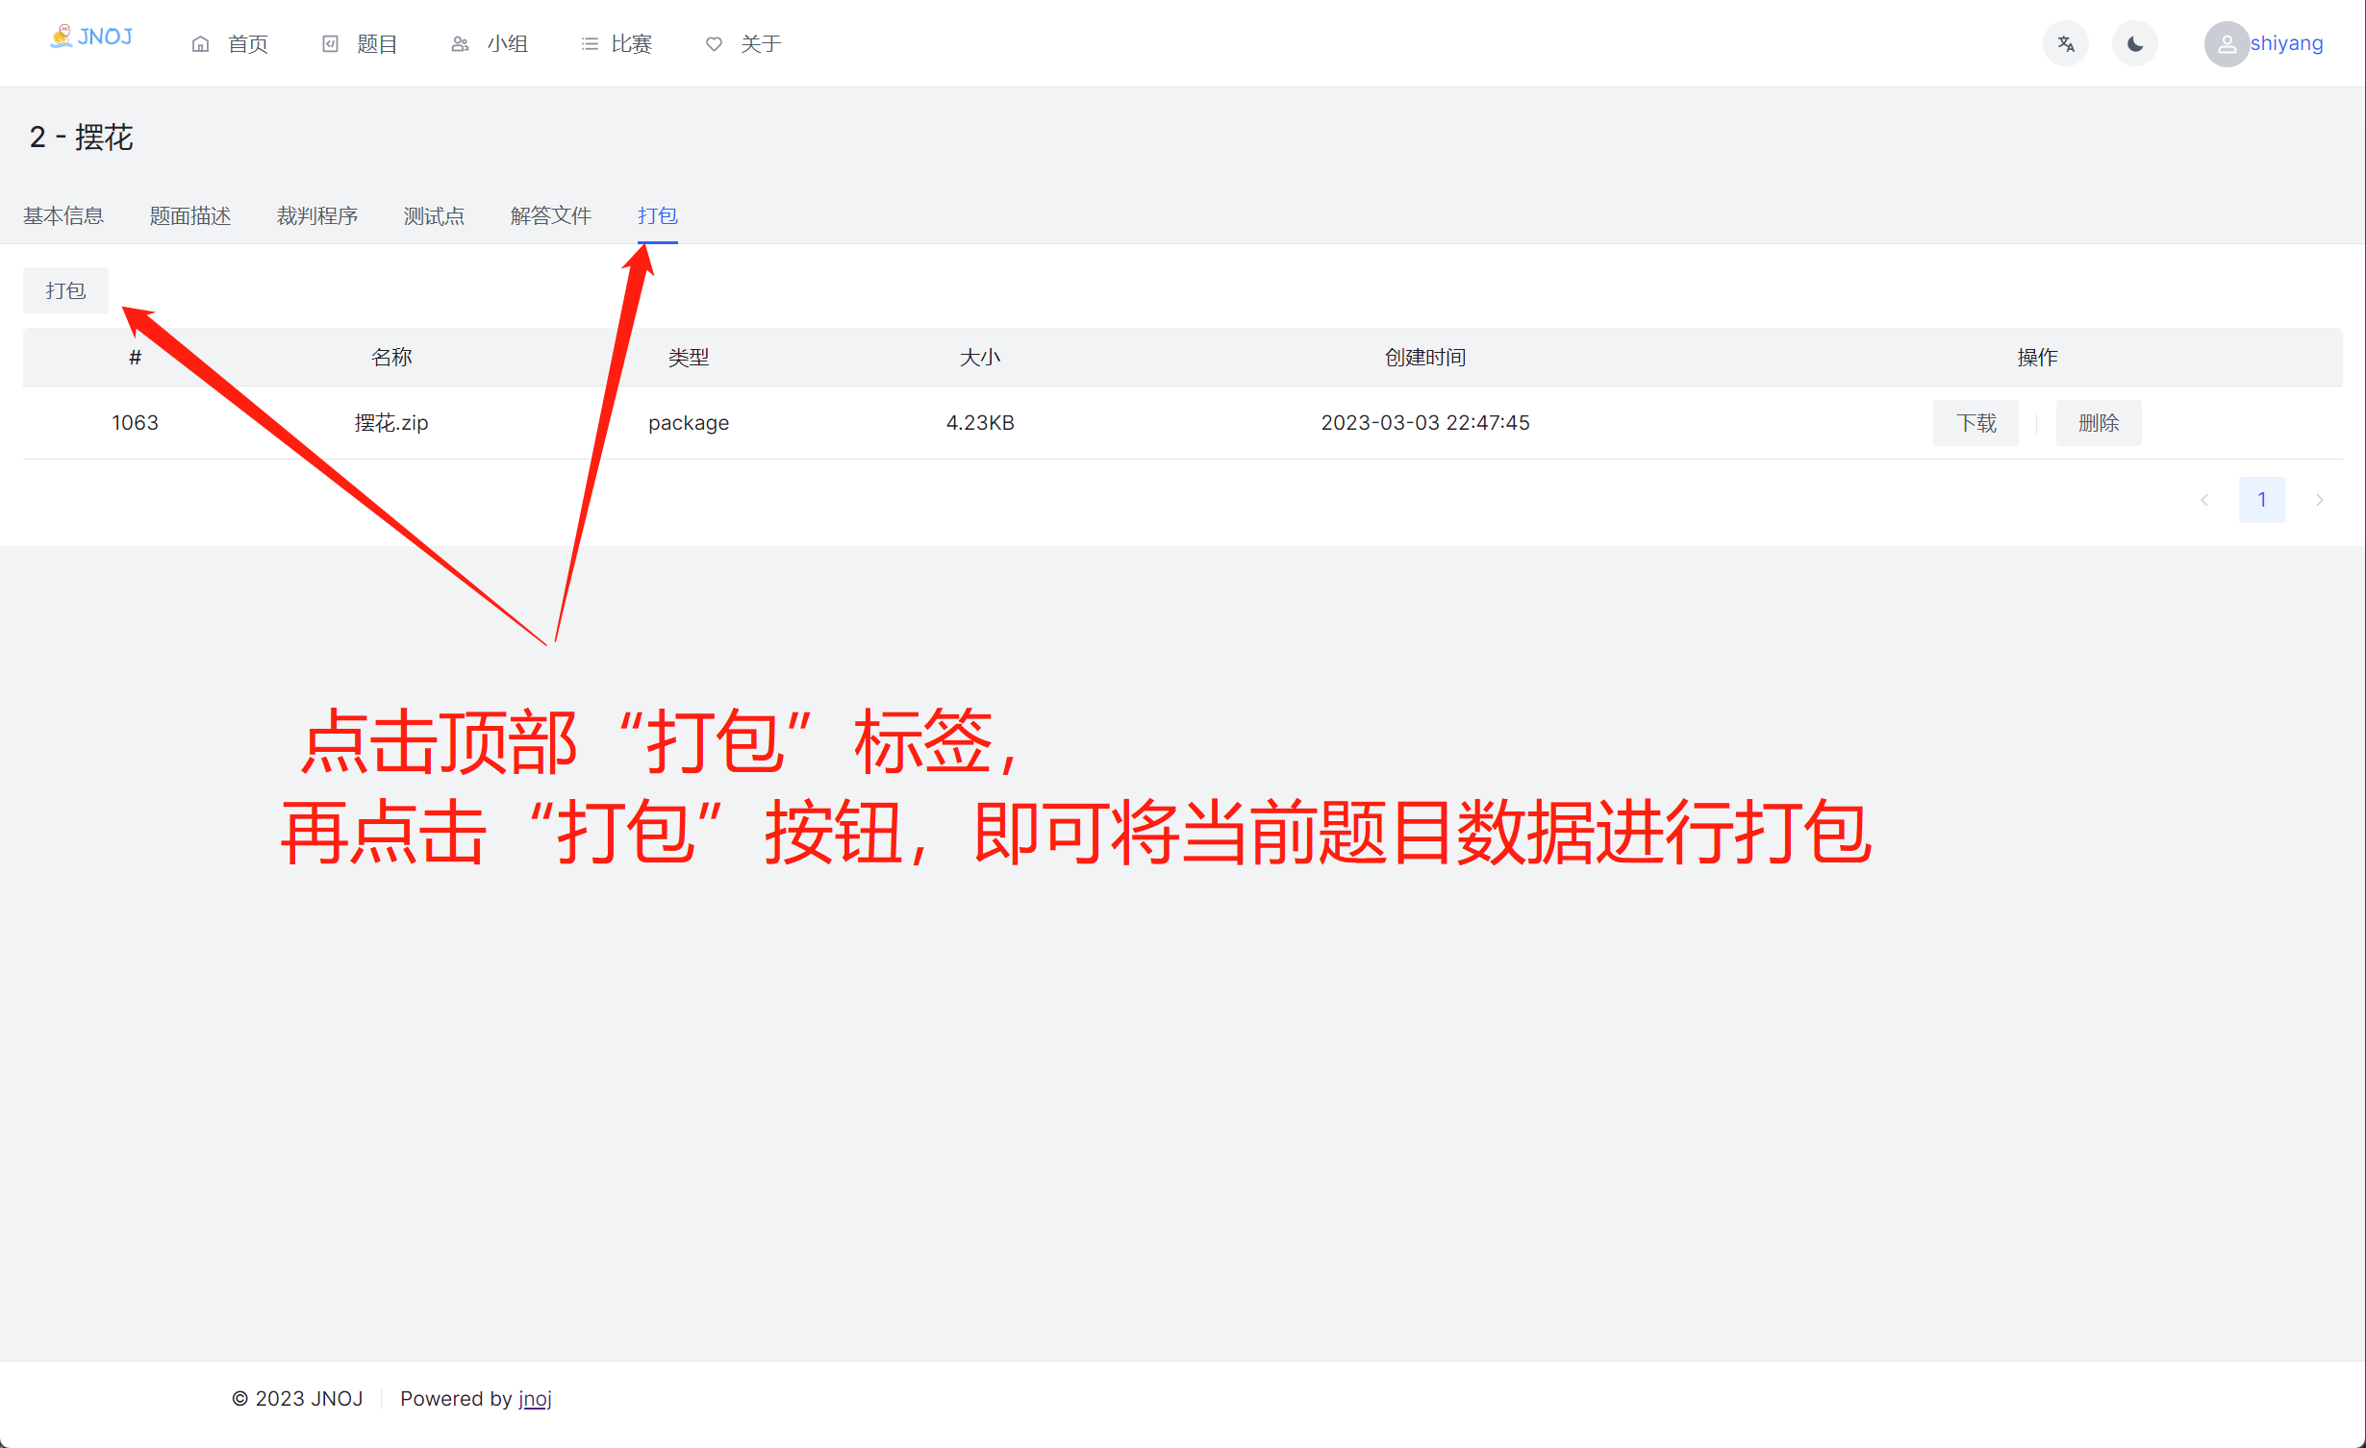
Task: Click the 操作 column header
Action: tap(2037, 358)
